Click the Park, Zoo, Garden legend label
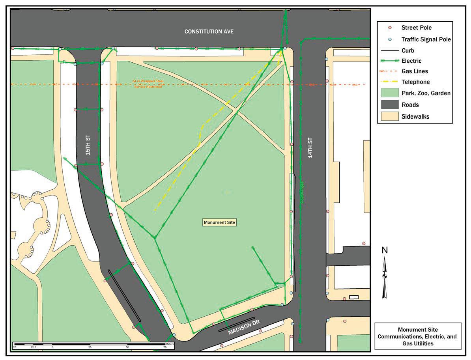471x360 pixels. [426, 93]
